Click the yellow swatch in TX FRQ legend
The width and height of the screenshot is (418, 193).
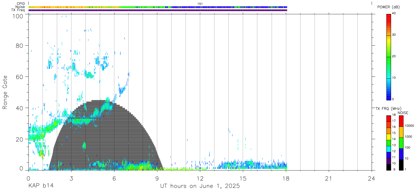point(389,137)
